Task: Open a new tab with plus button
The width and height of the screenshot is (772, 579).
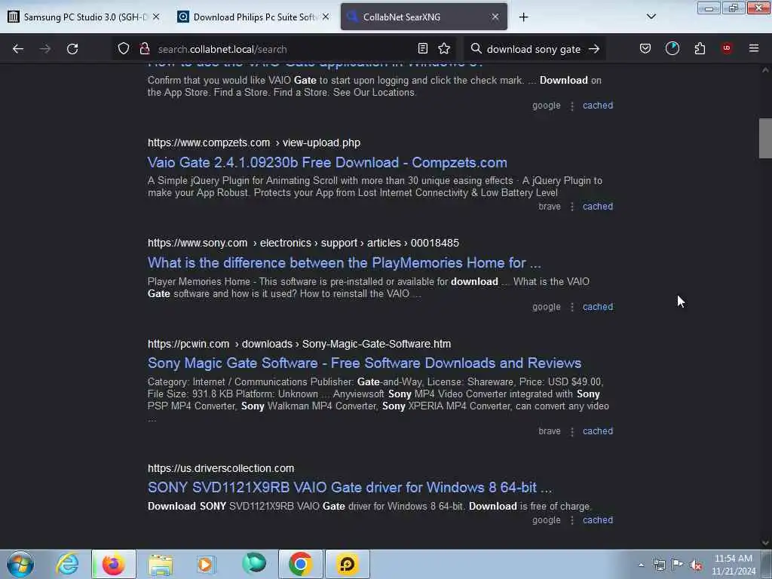Action: pos(523,17)
